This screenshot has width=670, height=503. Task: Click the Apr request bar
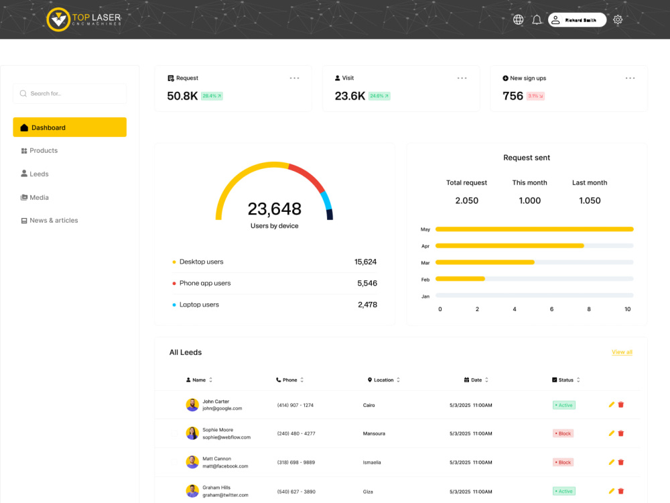click(509, 246)
